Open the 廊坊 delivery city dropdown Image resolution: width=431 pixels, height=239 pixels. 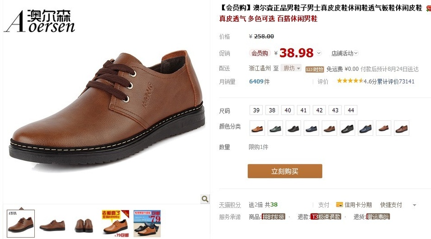[291, 68]
